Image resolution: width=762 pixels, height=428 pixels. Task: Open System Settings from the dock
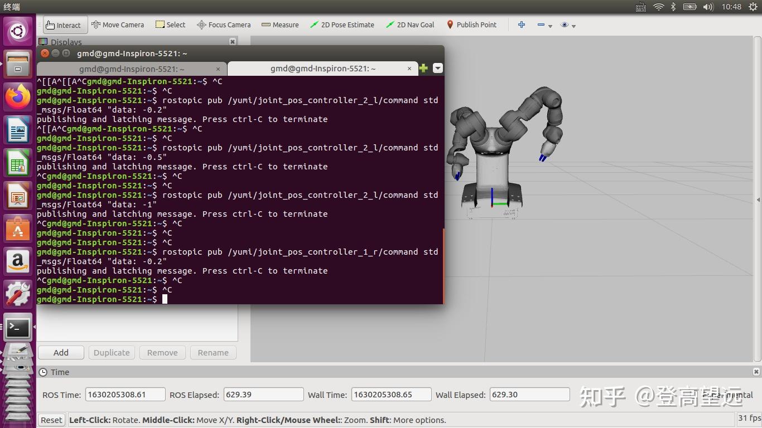(x=18, y=294)
